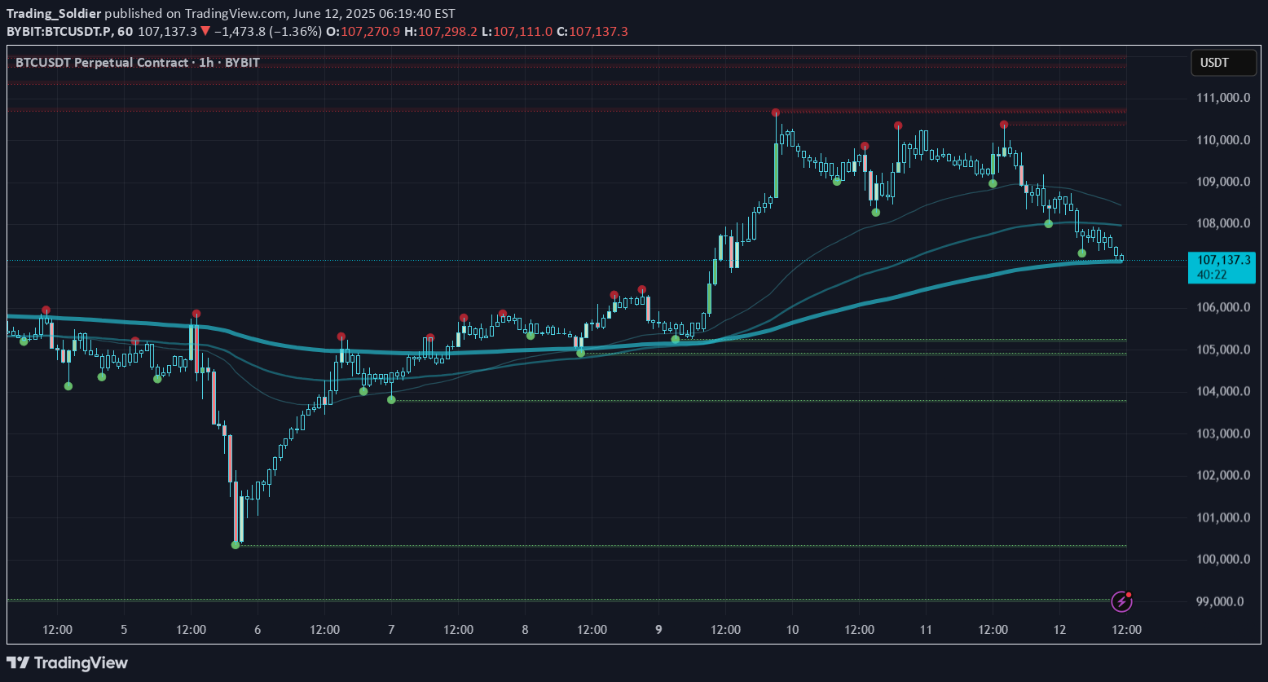Click the red pivot marker at the highest peak
This screenshot has height=682, width=1268.
pyautogui.click(x=776, y=112)
